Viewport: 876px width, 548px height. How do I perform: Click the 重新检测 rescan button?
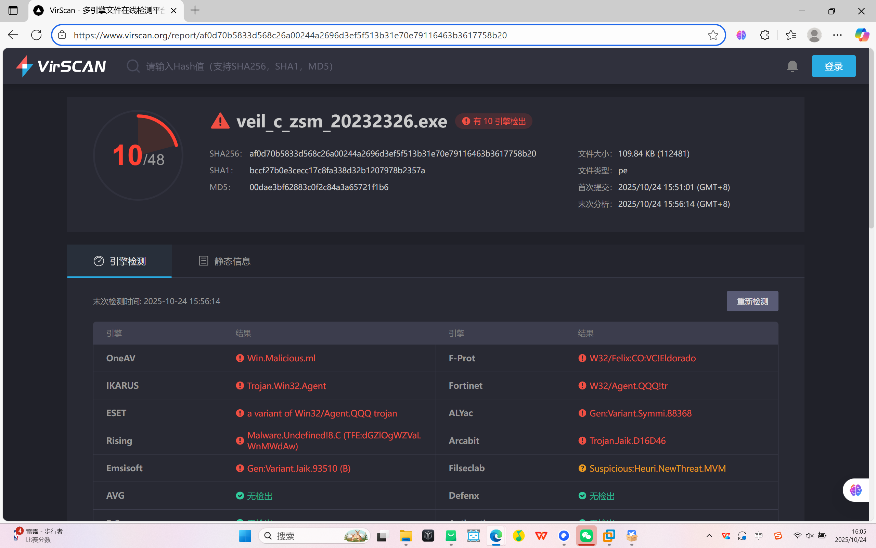[752, 301]
